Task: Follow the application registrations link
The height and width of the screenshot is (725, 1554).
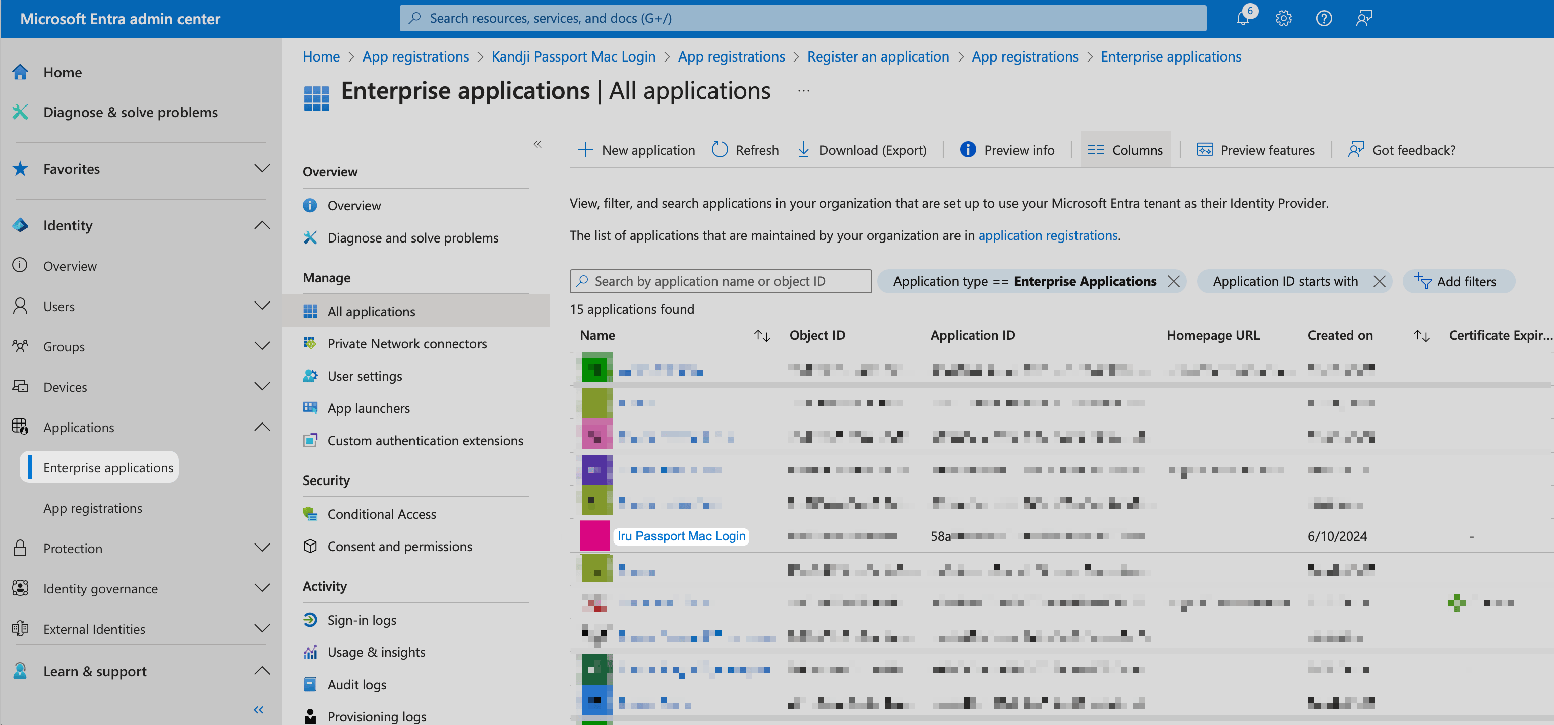Action: tap(1047, 235)
